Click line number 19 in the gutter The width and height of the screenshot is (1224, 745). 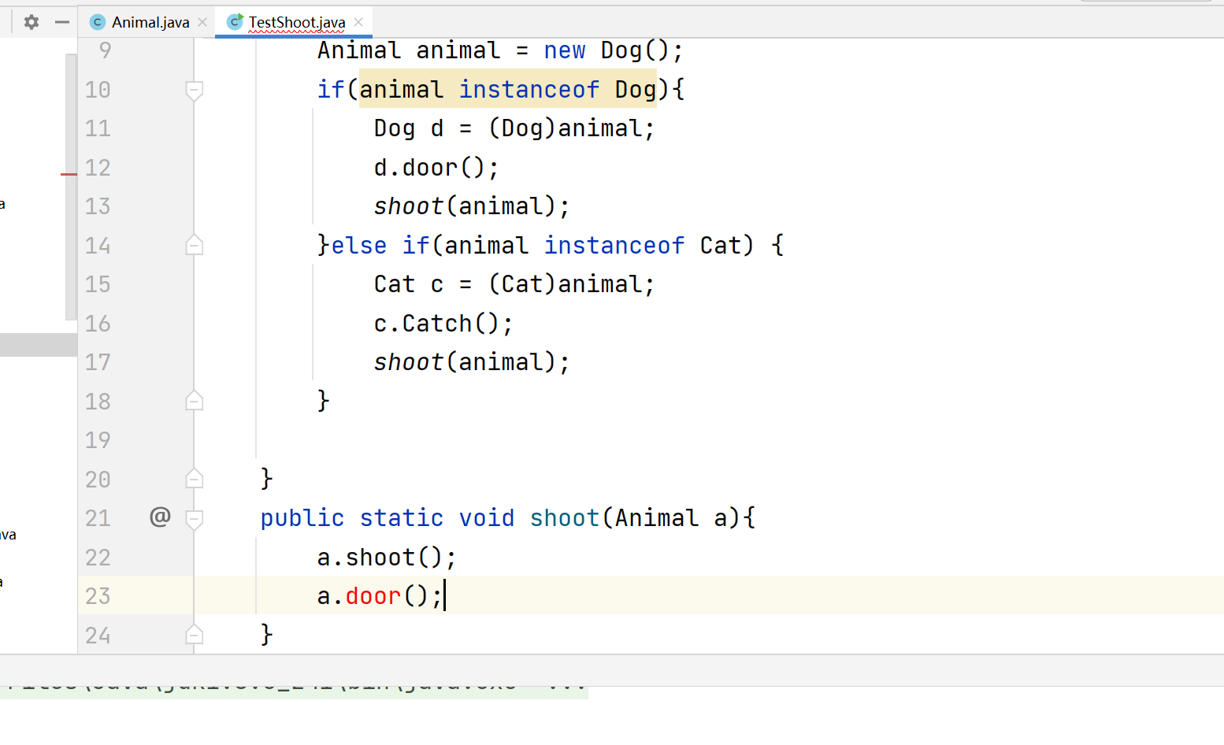pyautogui.click(x=98, y=440)
